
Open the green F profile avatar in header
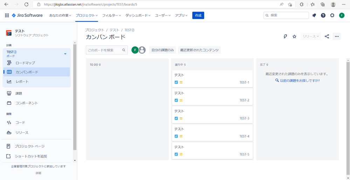click(x=342, y=15)
